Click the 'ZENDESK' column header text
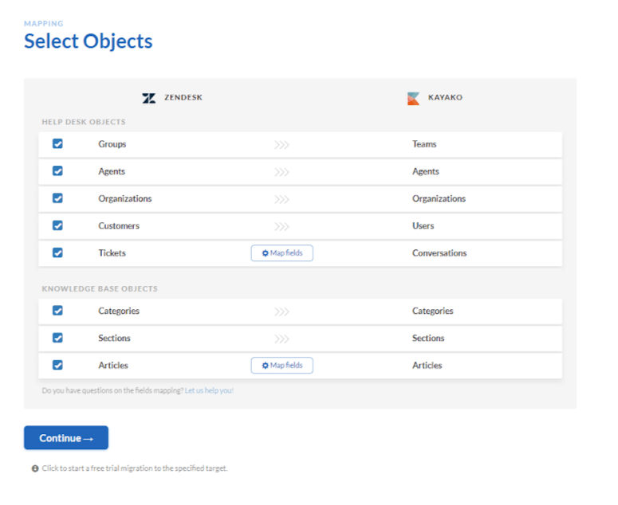The image size is (618, 505). pyautogui.click(x=183, y=97)
